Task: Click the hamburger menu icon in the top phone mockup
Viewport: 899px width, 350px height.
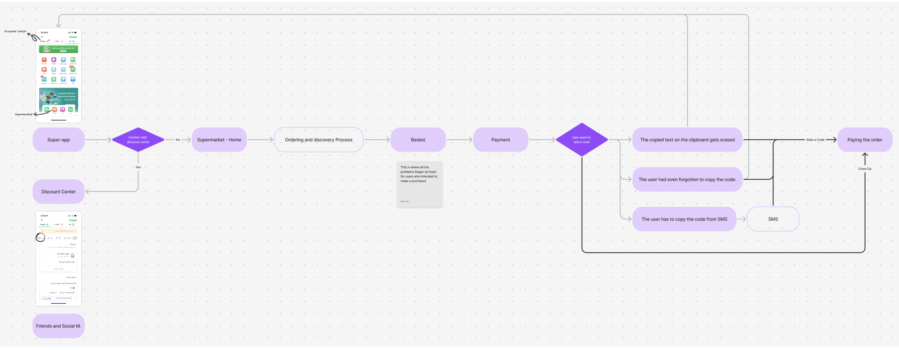Action: (42, 37)
